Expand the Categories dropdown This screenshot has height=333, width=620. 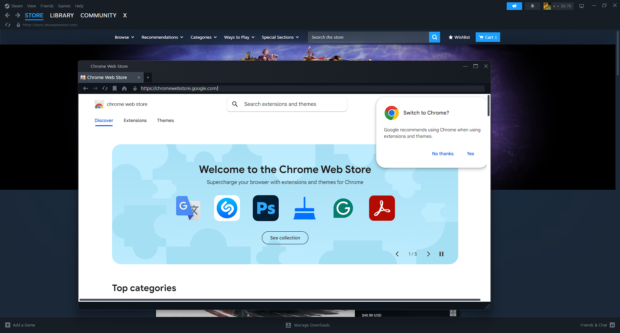click(204, 37)
